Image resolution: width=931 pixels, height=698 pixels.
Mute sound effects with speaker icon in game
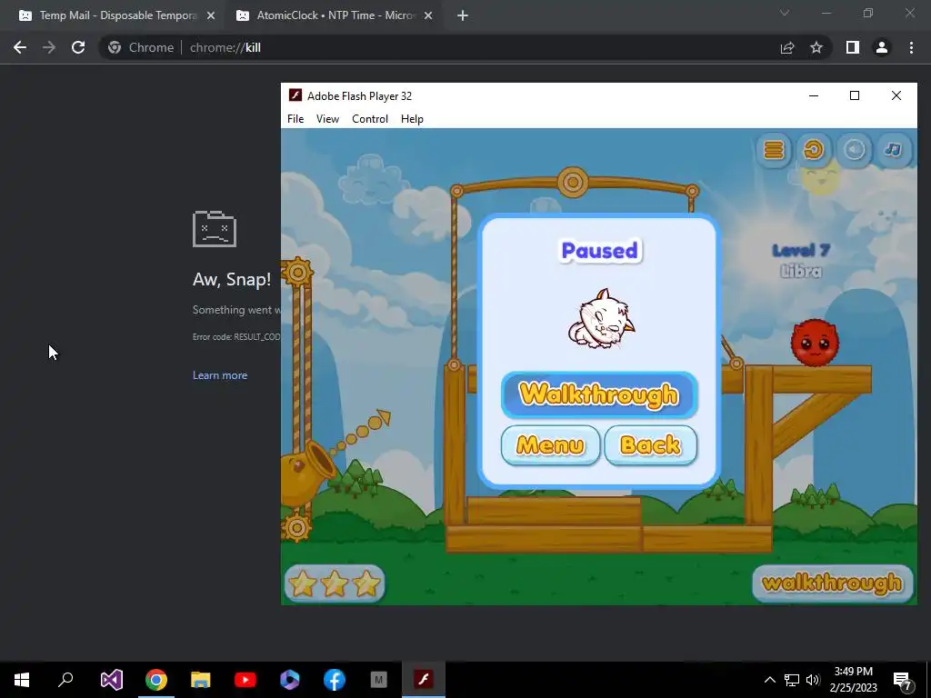coord(854,150)
